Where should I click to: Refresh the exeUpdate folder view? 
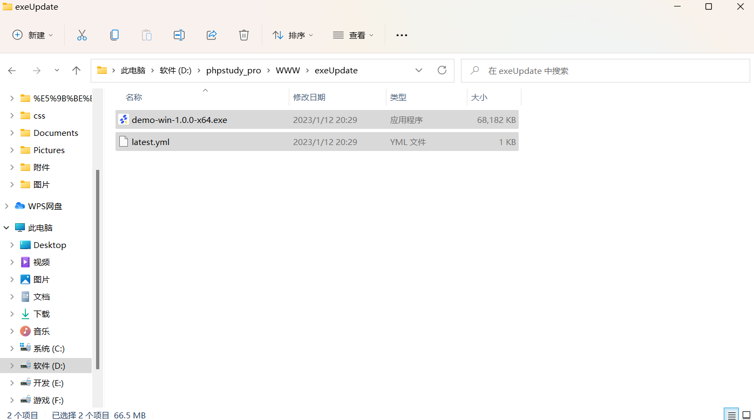tap(442, 70)
